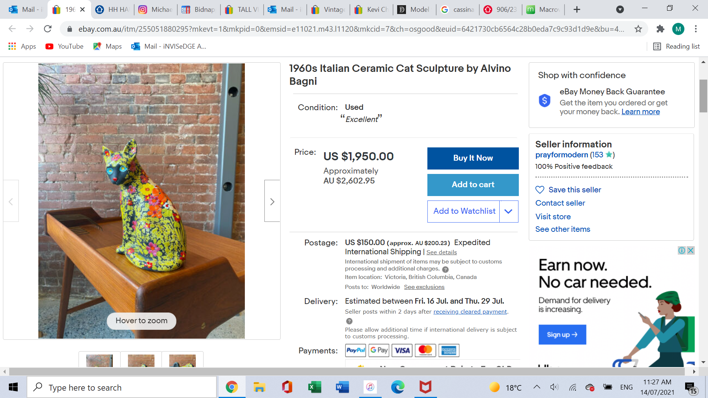Viewport: 708px width, 398px height.
Task: Open the Maps bookmark
Action: [108, 46]
